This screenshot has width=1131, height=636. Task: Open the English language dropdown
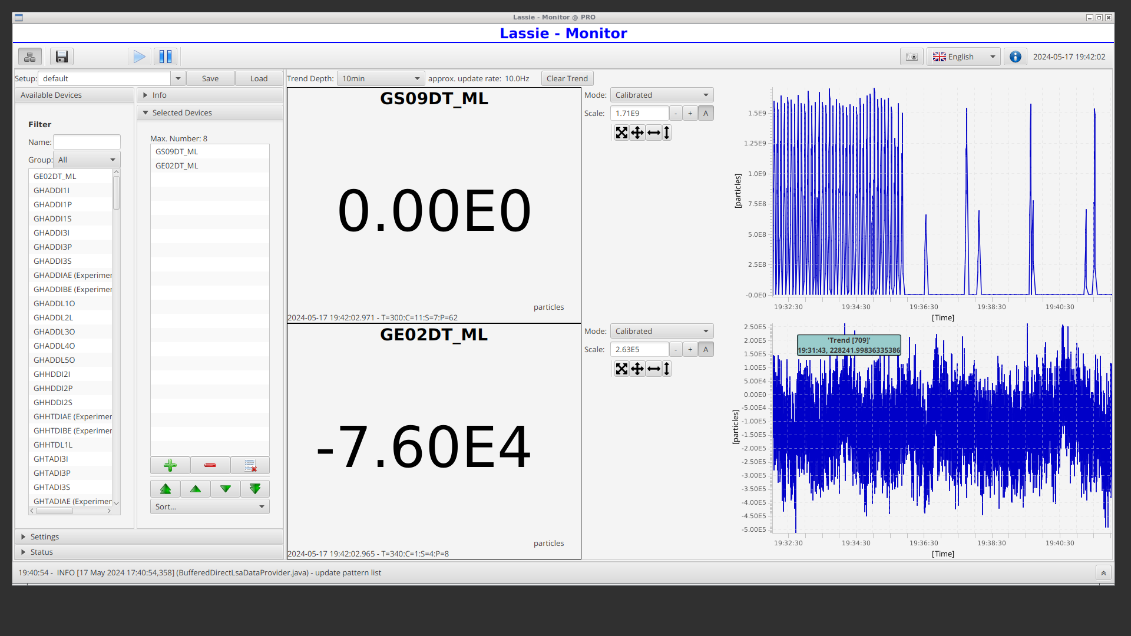[x=964, y=57]
